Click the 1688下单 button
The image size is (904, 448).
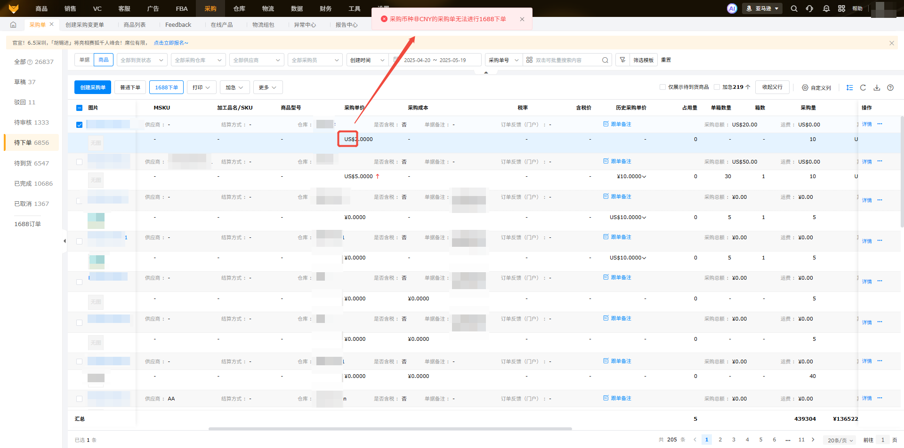pyautogui.click(x=166, y=87)
